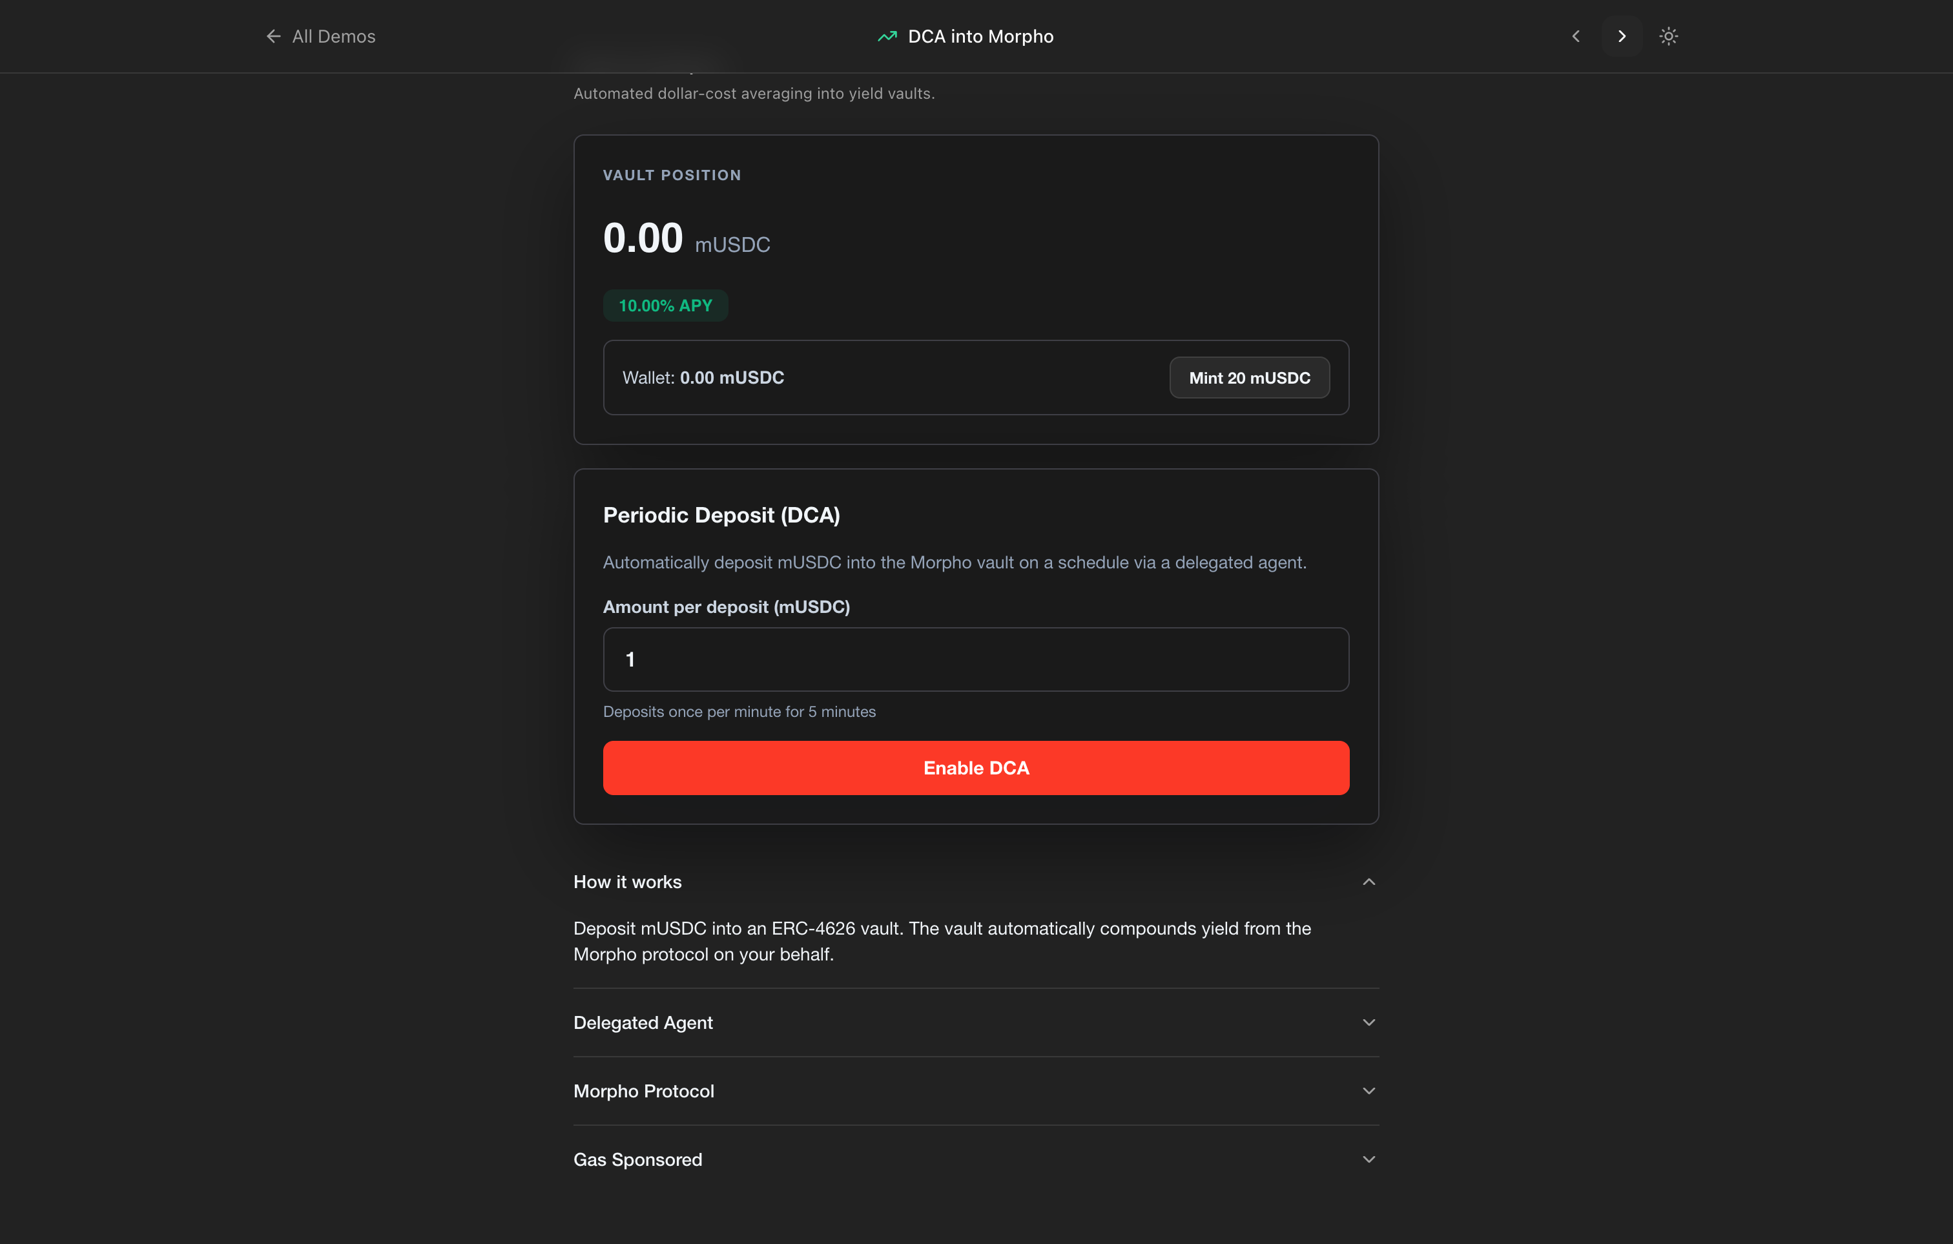Click the Gas Sponsored chevron icon
1953x1244 pixels.
1369,1159
